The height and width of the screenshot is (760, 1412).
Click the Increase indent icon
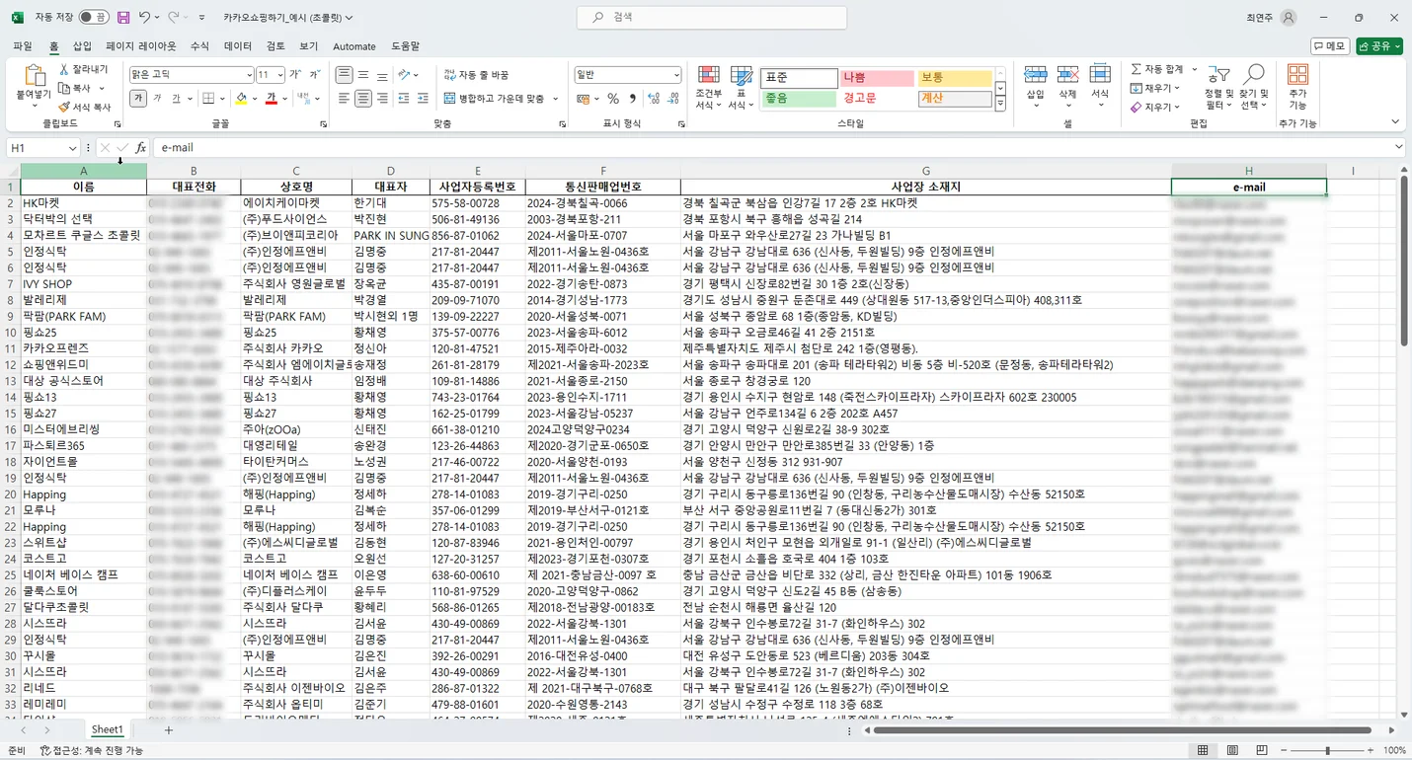pos(423,99)
